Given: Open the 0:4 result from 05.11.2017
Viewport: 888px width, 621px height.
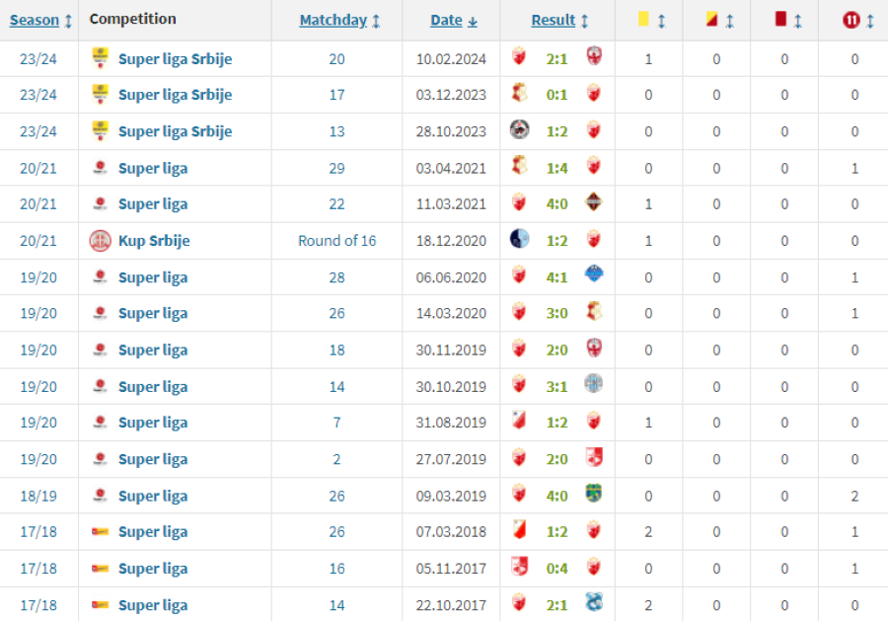Looking at the screenshot, I should point(556,569).
